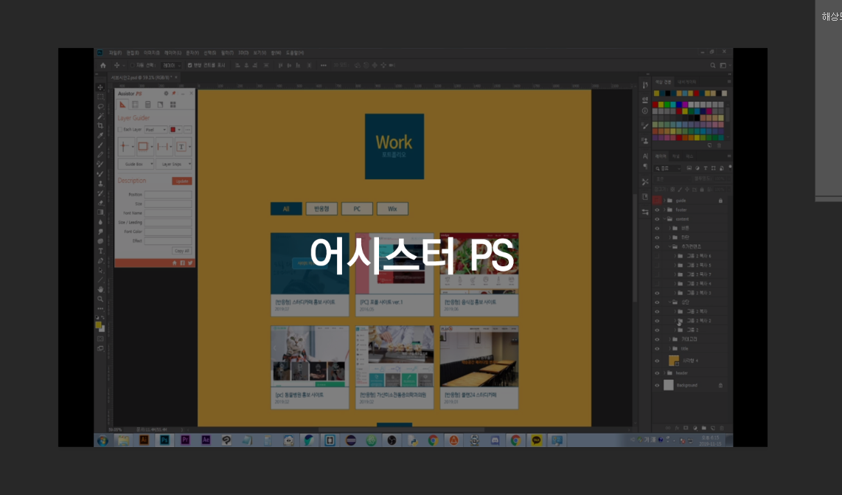The height and width of the screenshot is (495, 842).
Task: Open the Image menu
Action: [151, 52]
